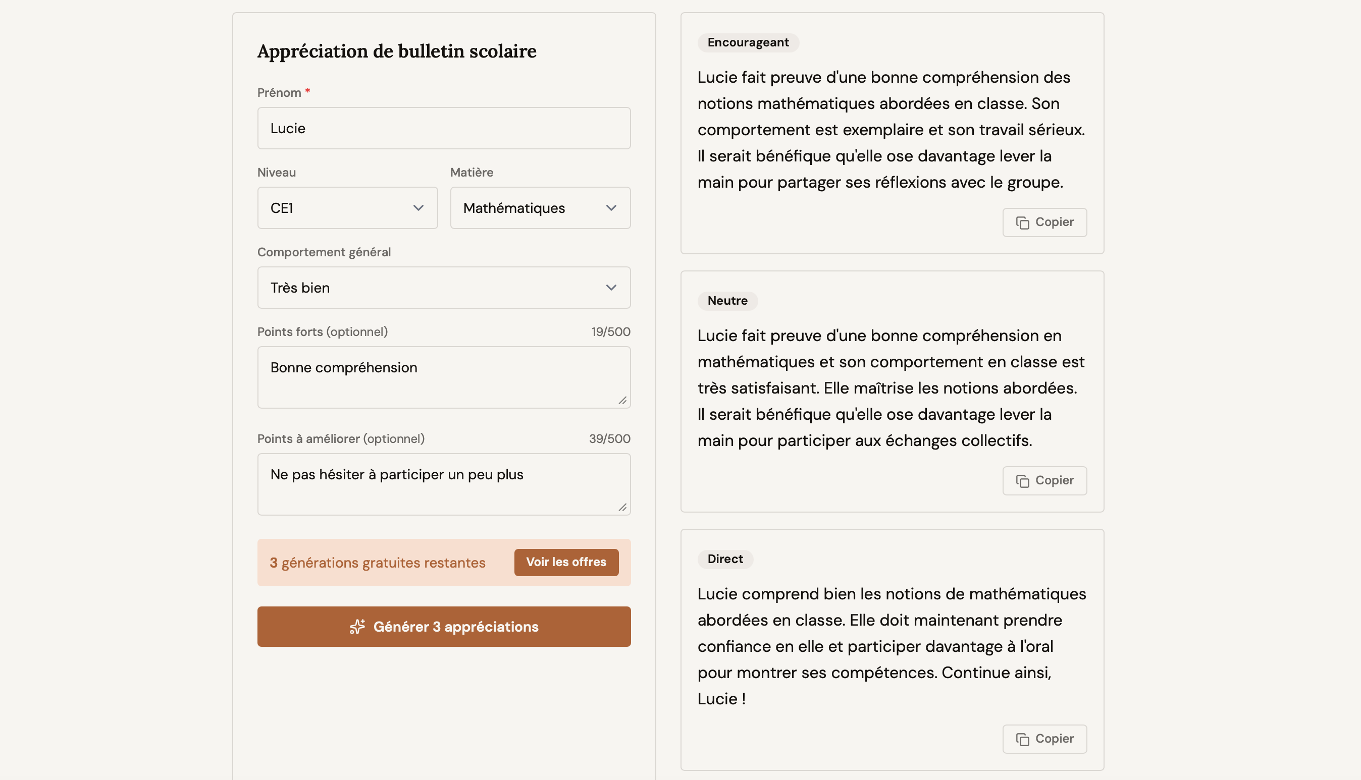Click the Neutre appreciation paragraph text

click(891, 388)
